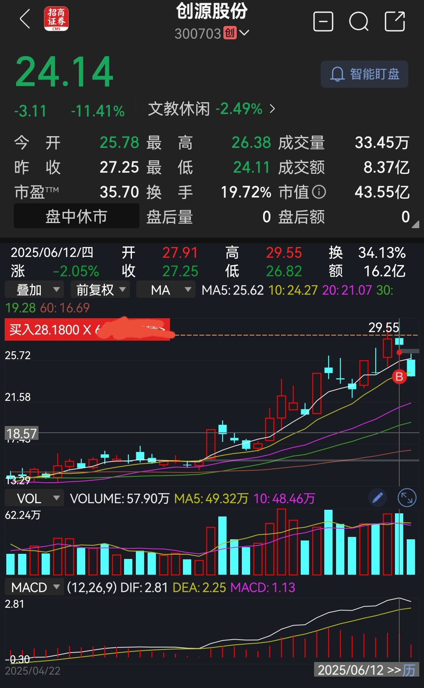Remove stock from watchlist via minus icon
The height and width of the screenshot is (688, 424).
pyautogui.click(x=323, y=21)
